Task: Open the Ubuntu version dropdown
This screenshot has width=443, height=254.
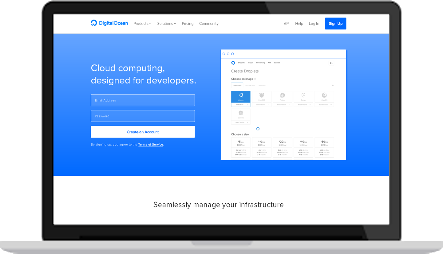Action: pos(241,105)
